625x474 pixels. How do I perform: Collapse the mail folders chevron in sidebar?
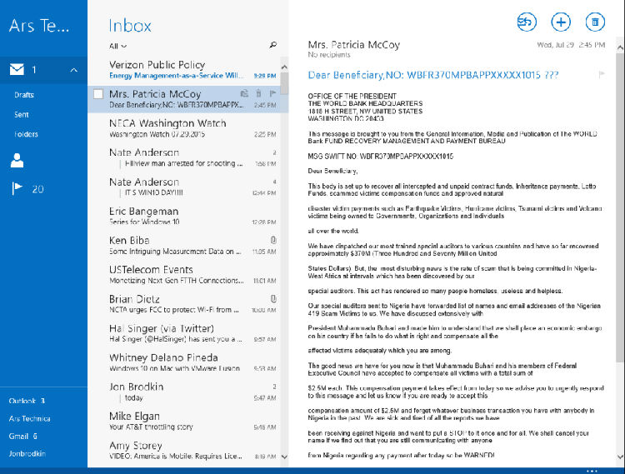tap(73, 70)
